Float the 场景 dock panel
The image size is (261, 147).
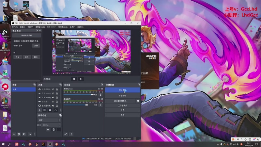[x=34, y=85]
